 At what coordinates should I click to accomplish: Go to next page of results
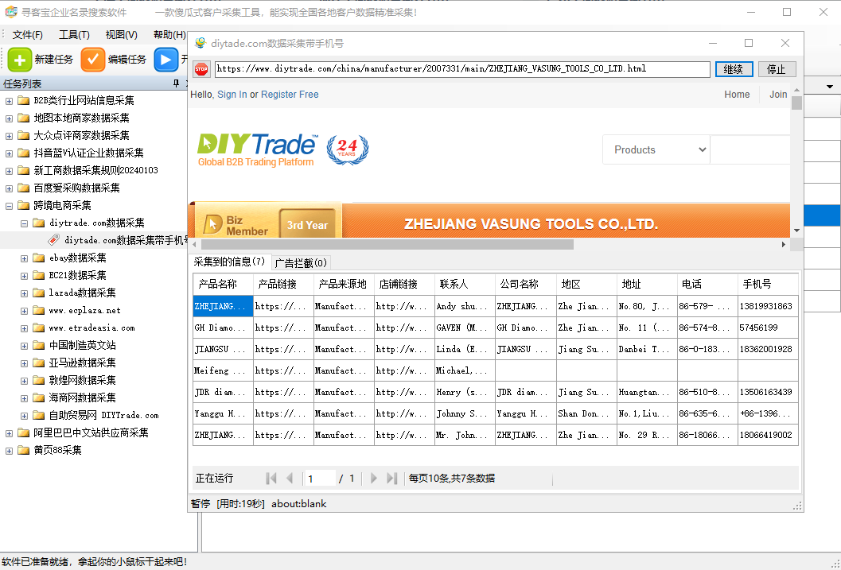(374, 479)
